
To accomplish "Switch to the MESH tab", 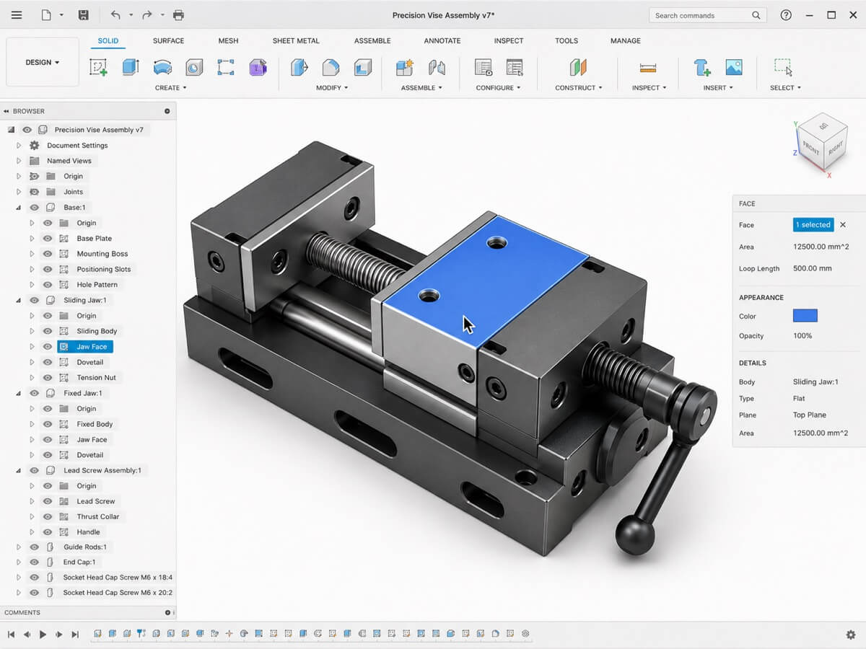I will point(228,41).
